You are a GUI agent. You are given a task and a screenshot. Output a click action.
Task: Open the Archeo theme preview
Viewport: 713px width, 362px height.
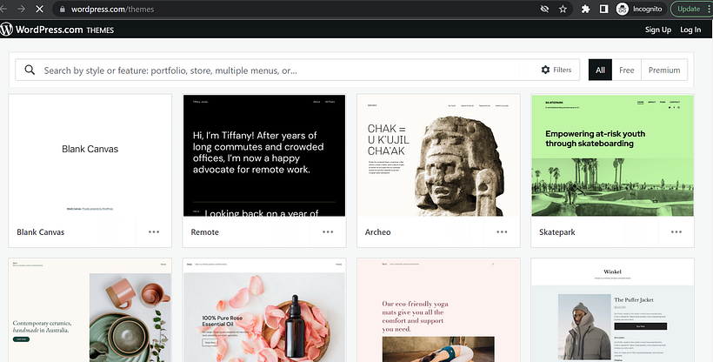(438, 155)
